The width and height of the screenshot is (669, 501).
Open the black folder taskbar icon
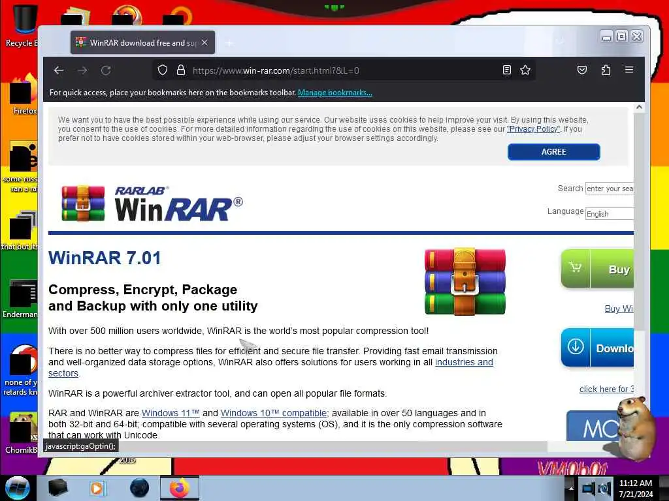click(57, 488)
